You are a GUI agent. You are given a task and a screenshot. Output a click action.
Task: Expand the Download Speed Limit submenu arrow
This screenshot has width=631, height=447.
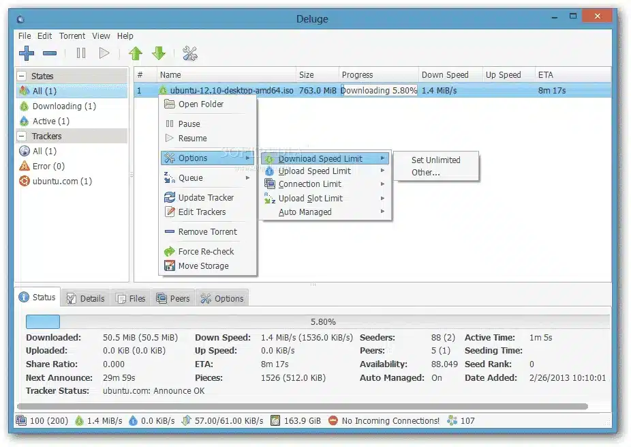coord(383,158)
